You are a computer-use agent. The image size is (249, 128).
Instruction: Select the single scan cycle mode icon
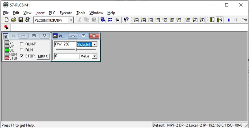212,20
